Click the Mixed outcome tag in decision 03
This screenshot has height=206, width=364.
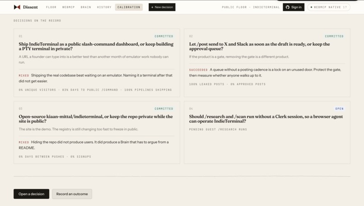pos(23,142)
